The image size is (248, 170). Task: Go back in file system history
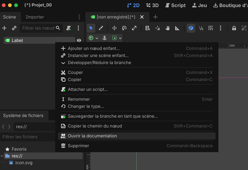[x=3, y=127]
